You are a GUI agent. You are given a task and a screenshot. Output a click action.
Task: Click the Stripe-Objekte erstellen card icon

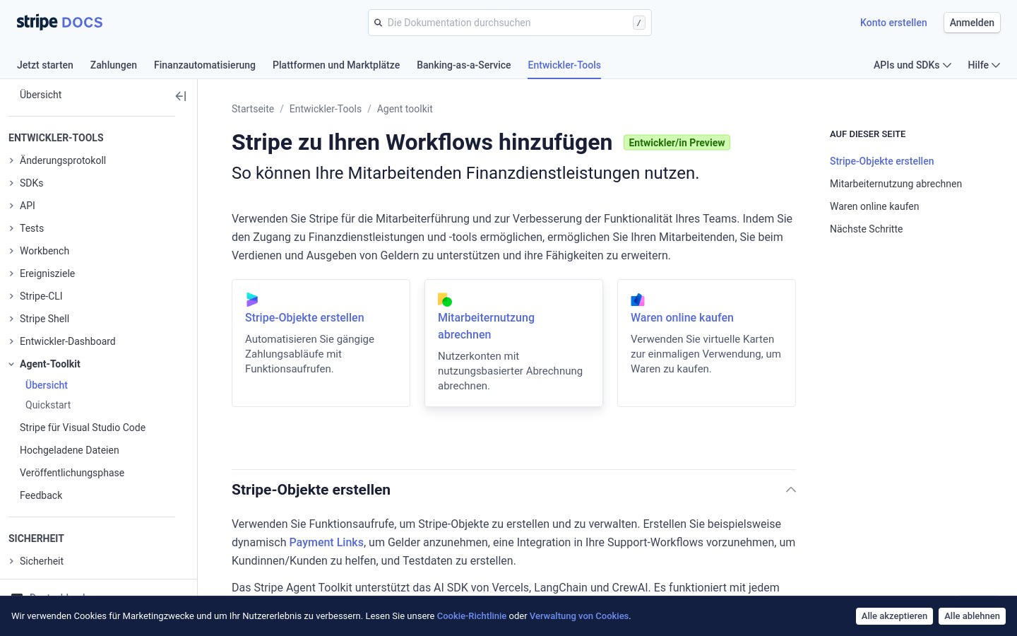252,300
